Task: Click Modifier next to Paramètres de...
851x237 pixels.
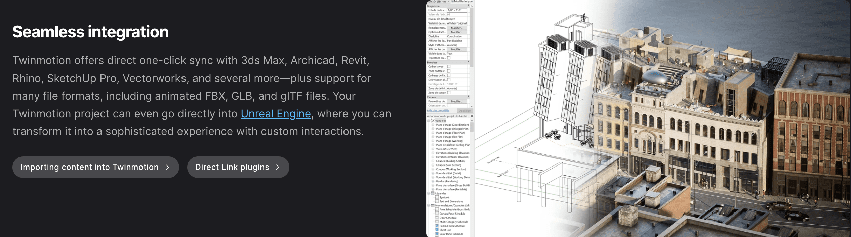Action: 457,101
